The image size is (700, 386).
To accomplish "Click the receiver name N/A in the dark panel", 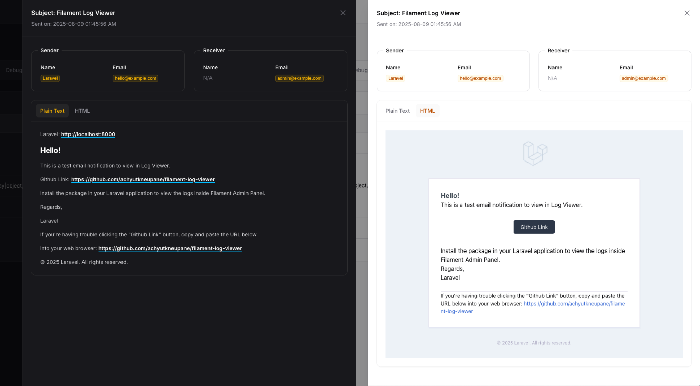I will pyautogui.click(x=208, y=78).
